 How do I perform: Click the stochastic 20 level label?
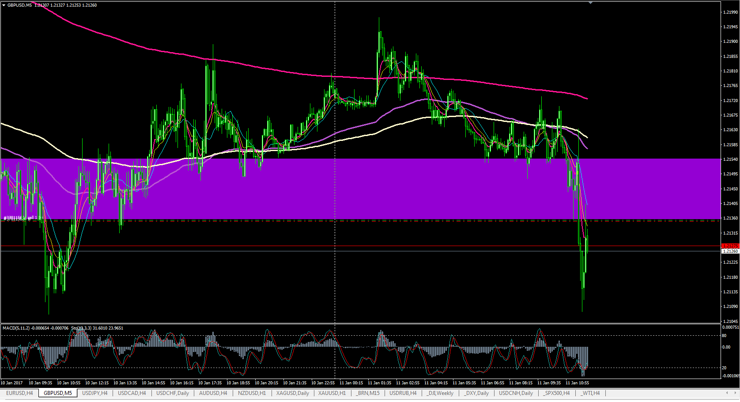[724, 368]
